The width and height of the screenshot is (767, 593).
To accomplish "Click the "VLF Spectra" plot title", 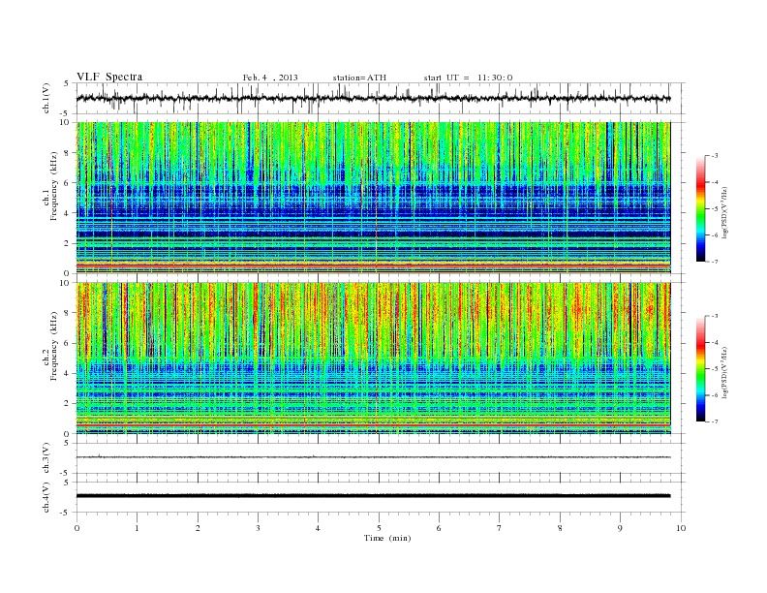I will pyautogui.click(x=109, y=77).
